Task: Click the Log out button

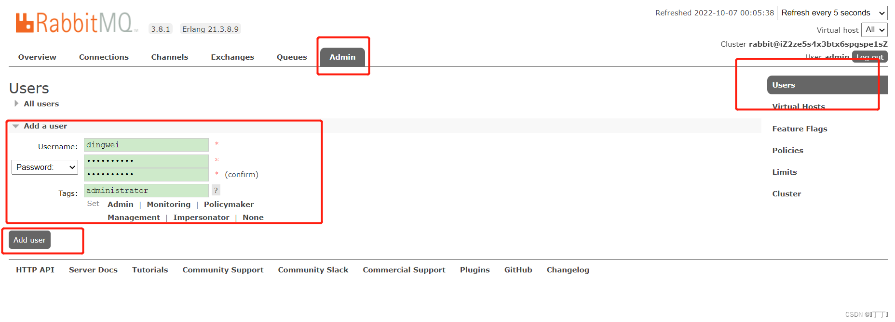Action: click(x=870, y=57)
